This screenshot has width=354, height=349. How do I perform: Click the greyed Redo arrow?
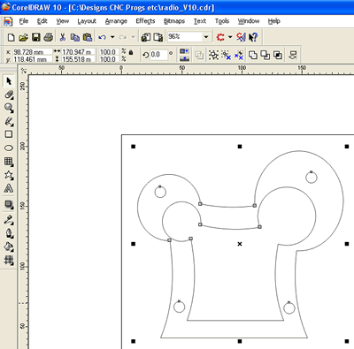tap(123, 37)
